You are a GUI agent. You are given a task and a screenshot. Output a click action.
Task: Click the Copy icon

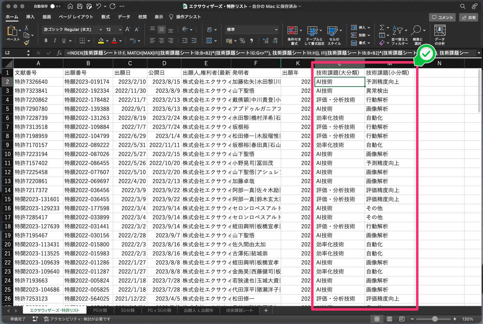pos(26,35)
